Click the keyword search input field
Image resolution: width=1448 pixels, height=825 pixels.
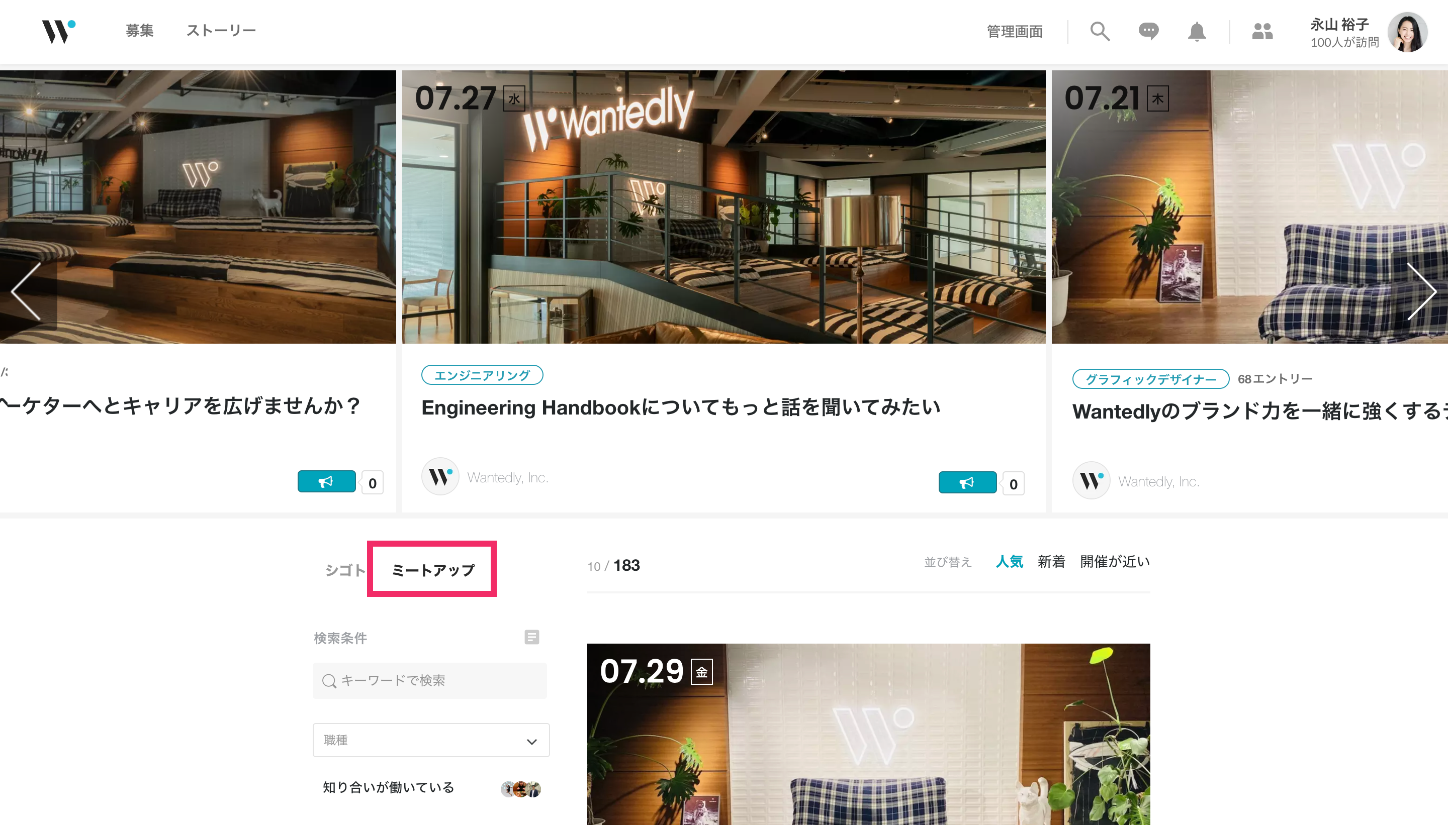click(x=430, y=680)
